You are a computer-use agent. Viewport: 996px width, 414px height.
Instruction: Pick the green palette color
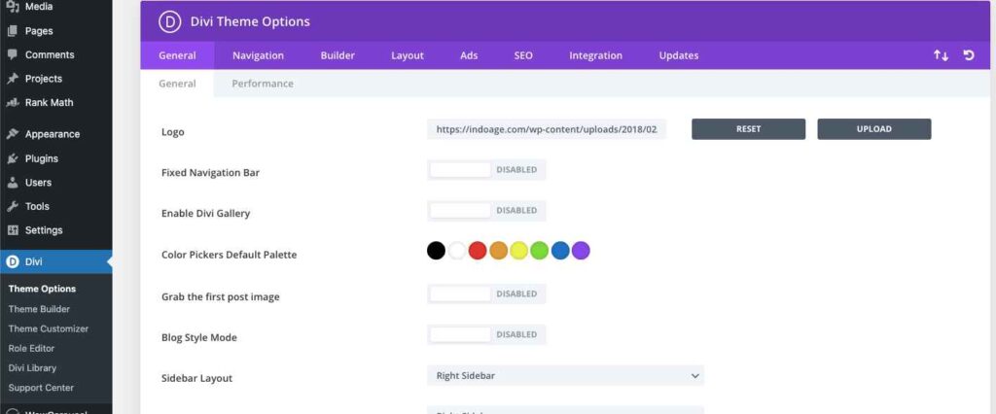pos(539,251)
